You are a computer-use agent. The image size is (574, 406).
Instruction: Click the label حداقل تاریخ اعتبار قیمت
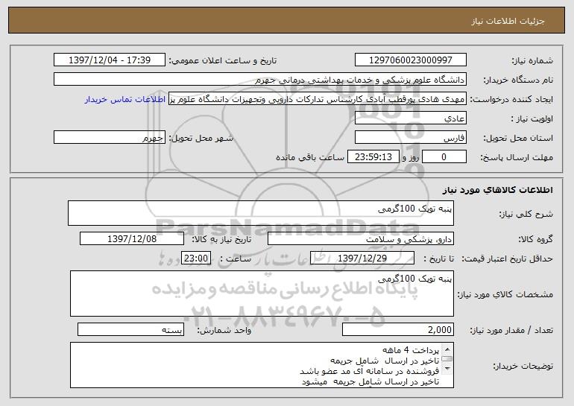coord(507,258)
